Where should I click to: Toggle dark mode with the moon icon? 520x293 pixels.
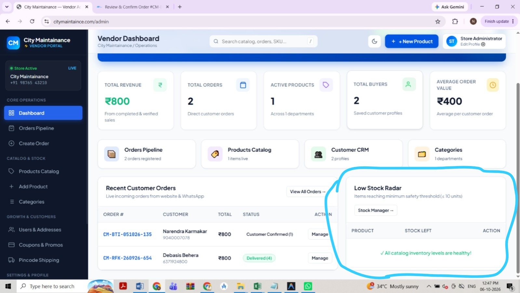pos(375,41)
